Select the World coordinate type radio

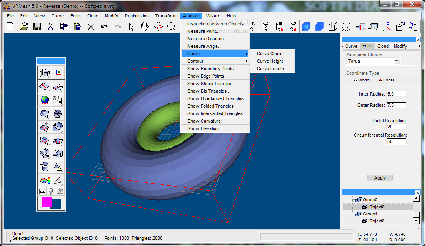(362, 80)
